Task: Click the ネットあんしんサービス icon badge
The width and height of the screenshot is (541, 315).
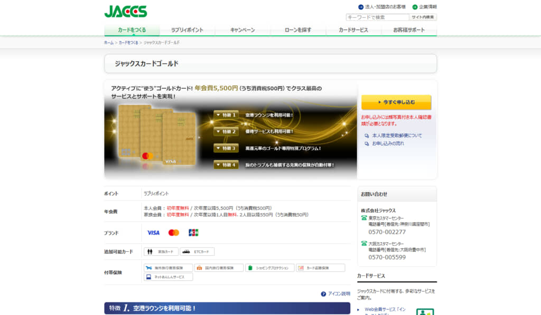Action: [x=169, y=276]
